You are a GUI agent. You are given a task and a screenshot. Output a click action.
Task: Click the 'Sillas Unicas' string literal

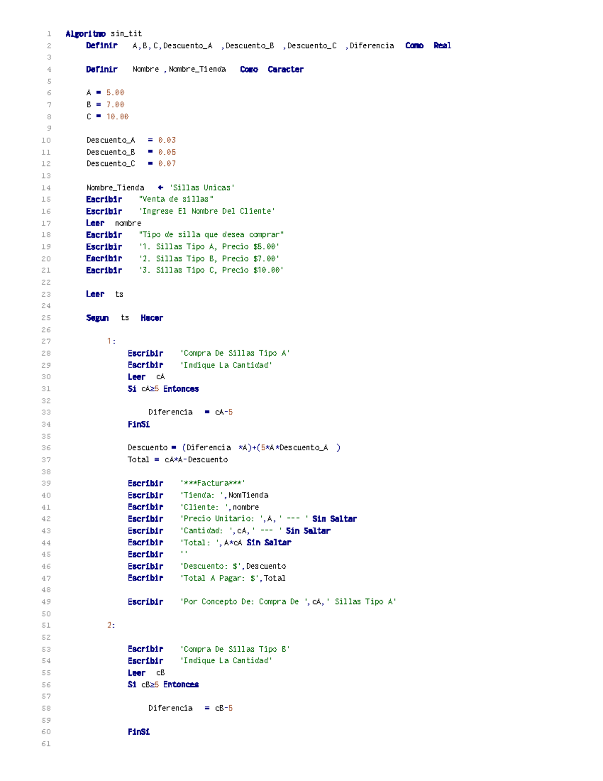pos(202,188)
